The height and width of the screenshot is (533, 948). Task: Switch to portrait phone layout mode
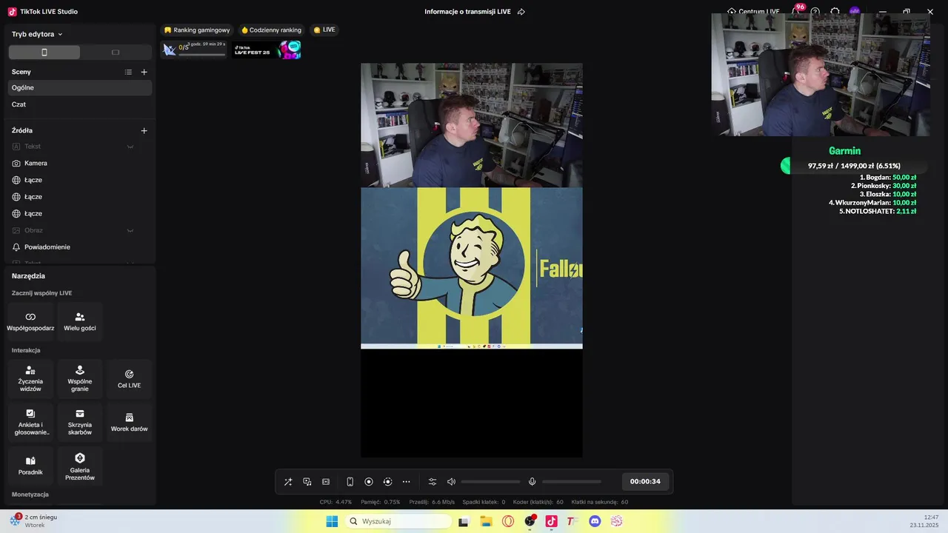(x=44, y=53)
